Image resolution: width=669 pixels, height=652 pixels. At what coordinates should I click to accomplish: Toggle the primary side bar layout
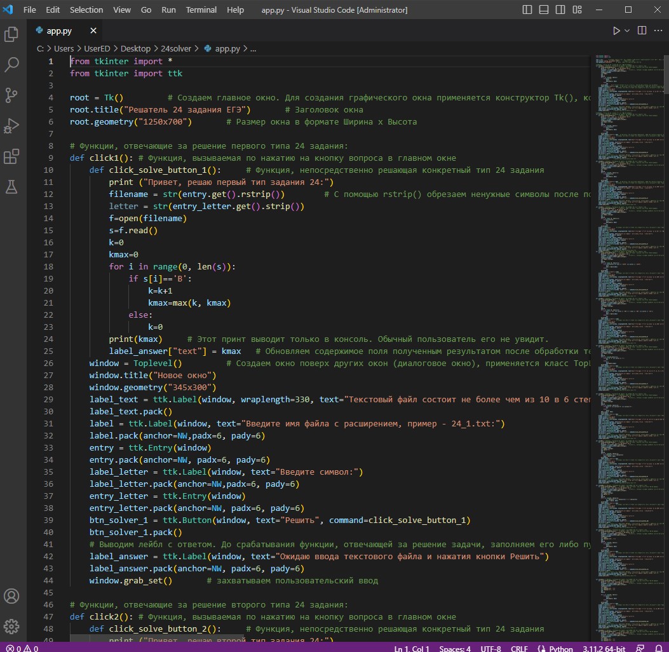pos(527,10)
